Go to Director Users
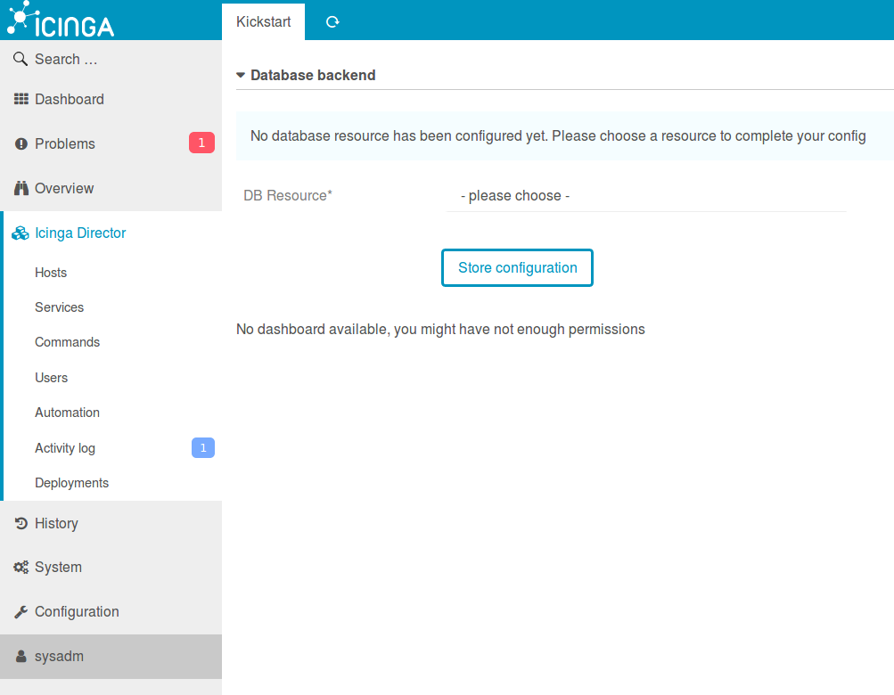 (x=52, y=378)
